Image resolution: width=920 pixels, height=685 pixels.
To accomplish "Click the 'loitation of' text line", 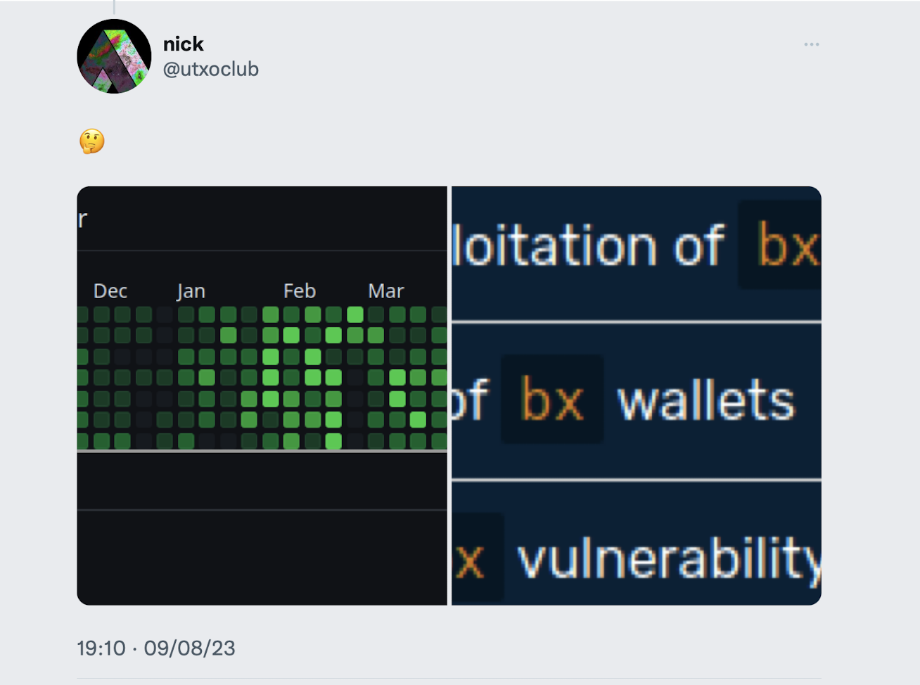I will click(588, 245).
